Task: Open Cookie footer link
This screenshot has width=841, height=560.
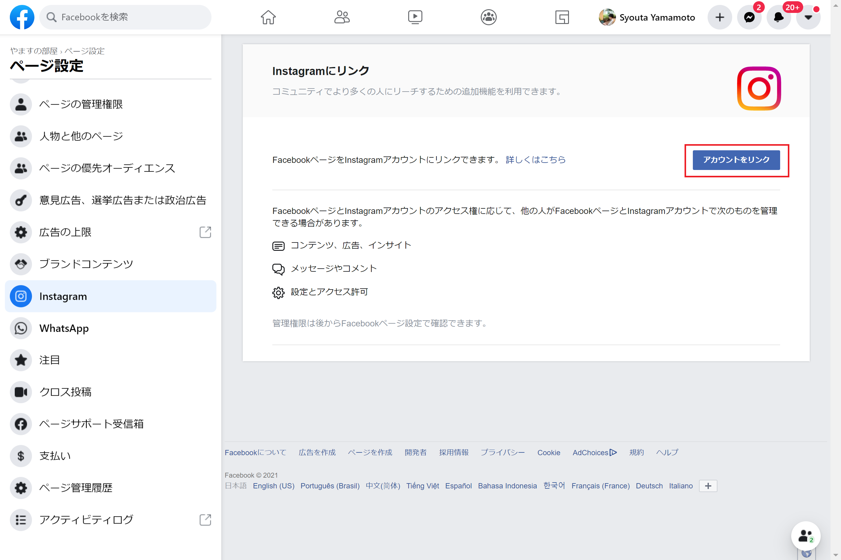Action: coord(548,452)
